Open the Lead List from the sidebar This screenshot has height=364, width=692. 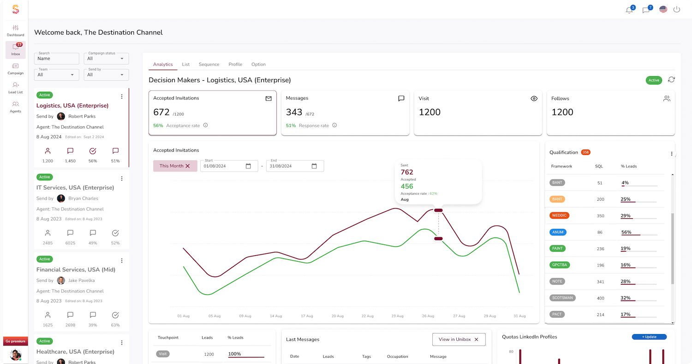point(15,89)
